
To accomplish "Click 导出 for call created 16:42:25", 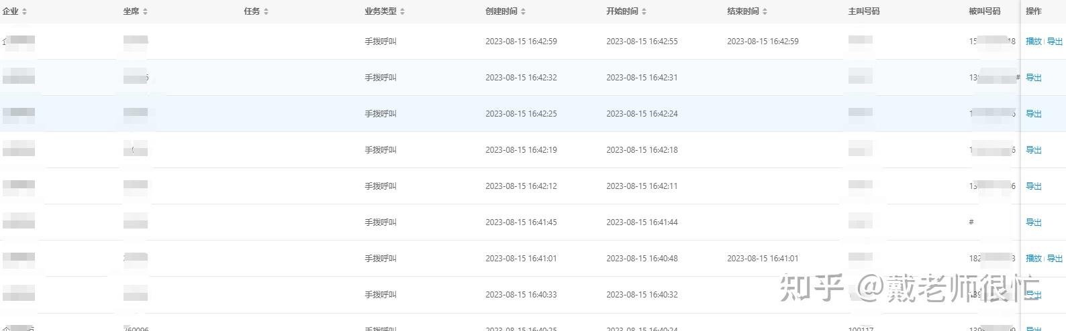I will pos(1033,114).
